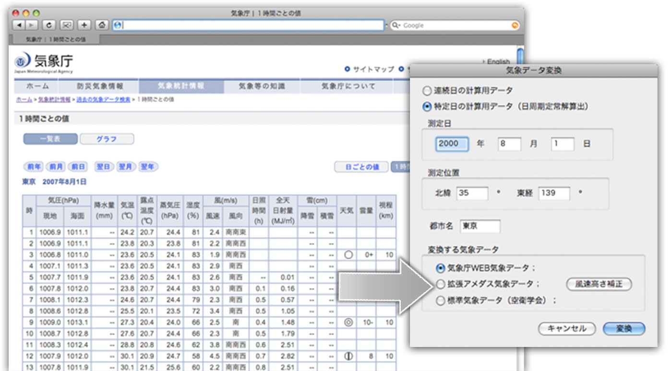Select 拡張アメダス気象データ radio button
This screenshot has height=371, width=672.
click(440, 284)
